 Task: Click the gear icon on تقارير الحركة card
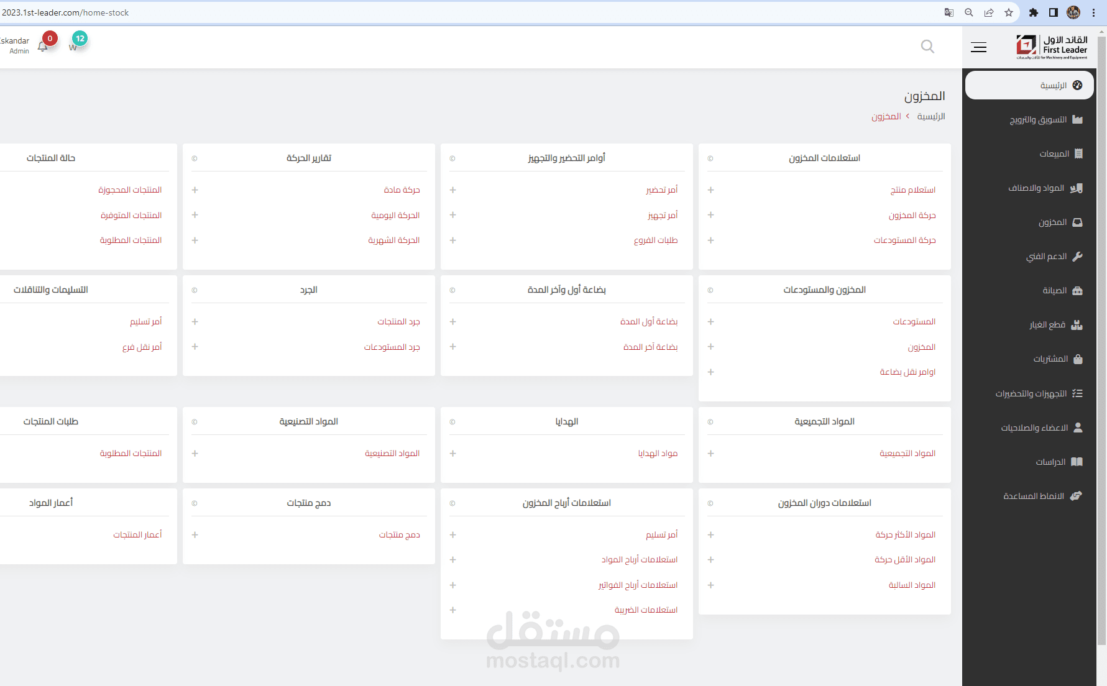click(195, 158)
